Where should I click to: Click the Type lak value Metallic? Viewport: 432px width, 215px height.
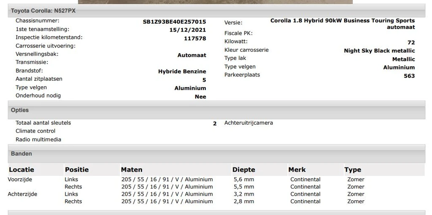tap(404, 59)
